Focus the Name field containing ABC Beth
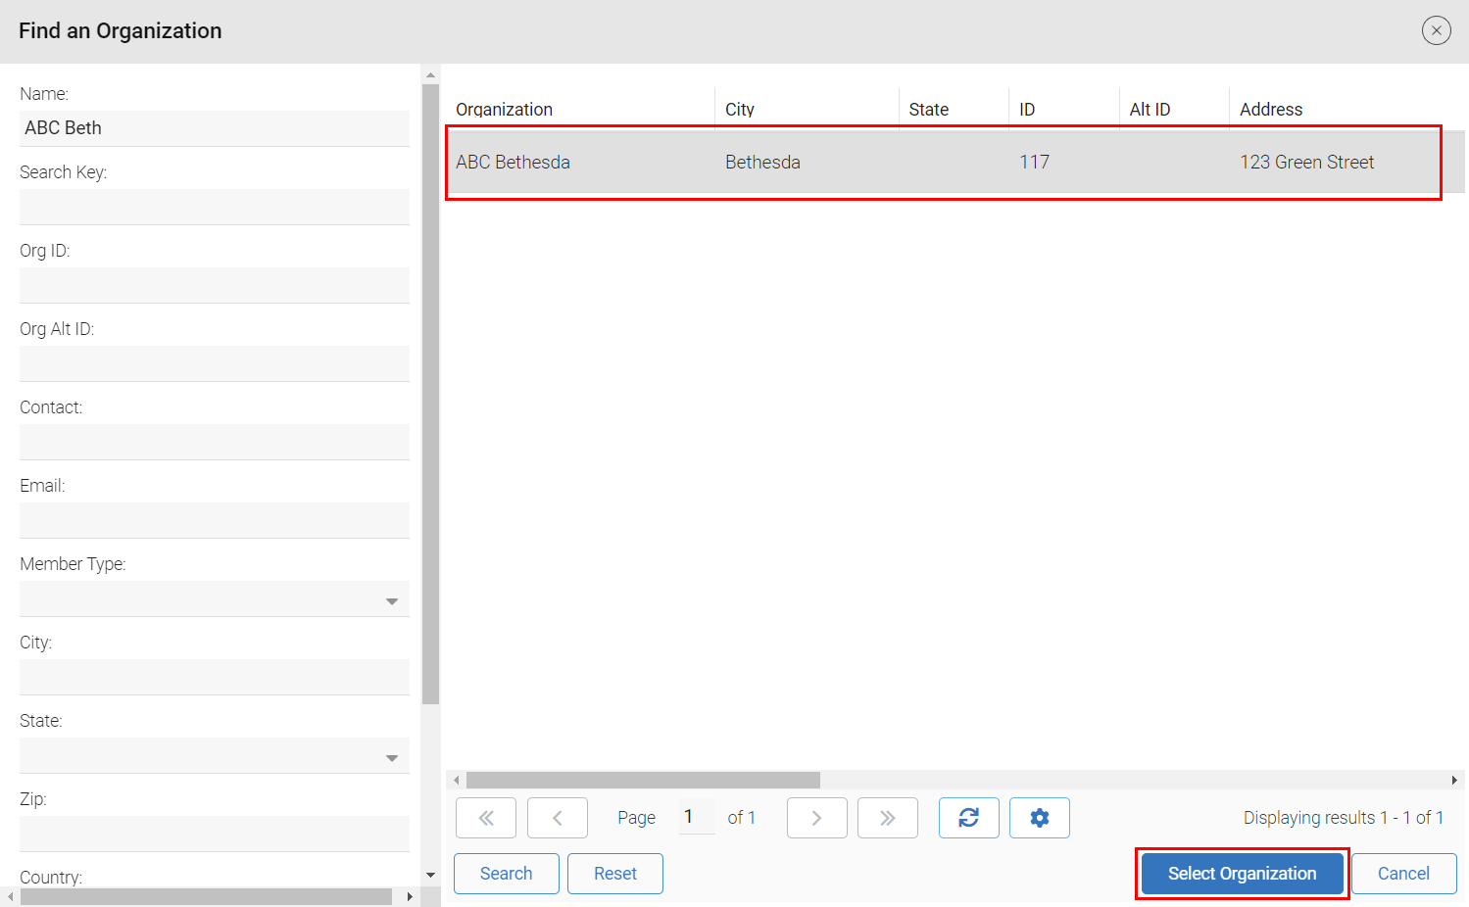This screenshot has width=1469, height=907. pyautogui.click(x=215, y=128)
